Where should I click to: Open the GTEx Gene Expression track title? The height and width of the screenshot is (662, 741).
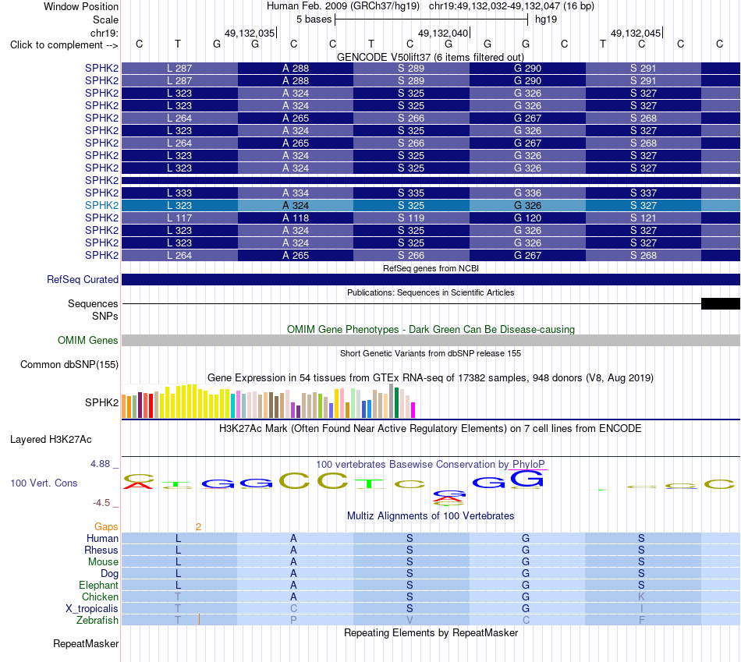click(x=431, y=378)
